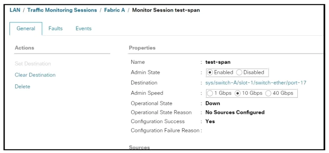Click the No Sources Configured reason text
The width and height of the screenshot is (329, 153).
pos(235,112)
